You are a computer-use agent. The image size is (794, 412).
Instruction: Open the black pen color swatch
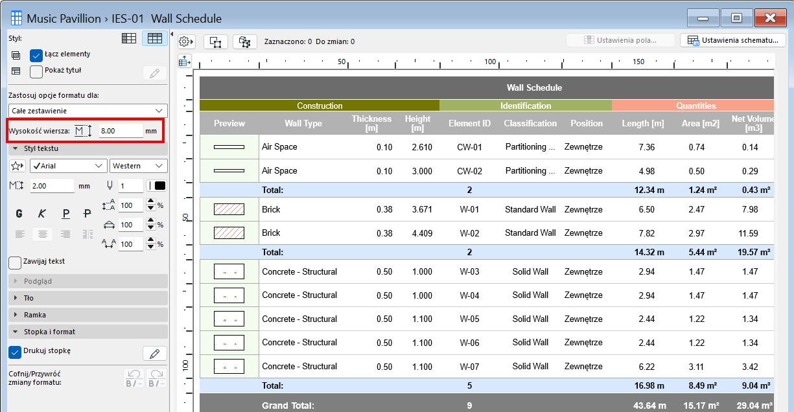click(x=157, y=186)
